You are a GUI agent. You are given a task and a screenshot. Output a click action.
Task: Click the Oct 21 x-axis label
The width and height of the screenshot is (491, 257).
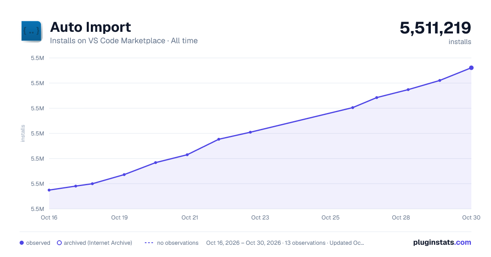pos(190,217)
